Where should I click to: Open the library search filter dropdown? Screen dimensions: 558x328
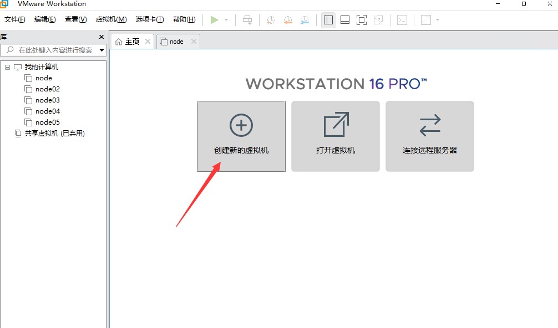tap(102, 50)
